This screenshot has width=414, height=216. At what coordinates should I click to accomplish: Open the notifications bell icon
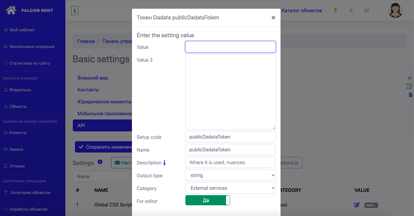(351, 10)
